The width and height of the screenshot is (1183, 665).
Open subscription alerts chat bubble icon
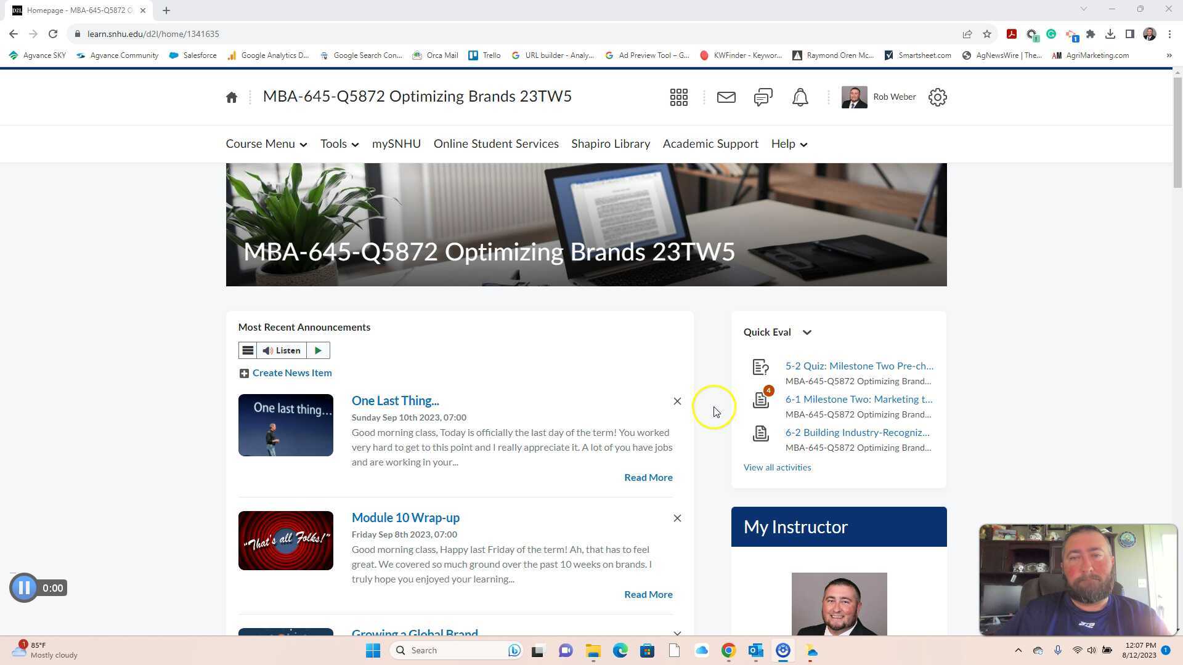(x=763, y=97)
